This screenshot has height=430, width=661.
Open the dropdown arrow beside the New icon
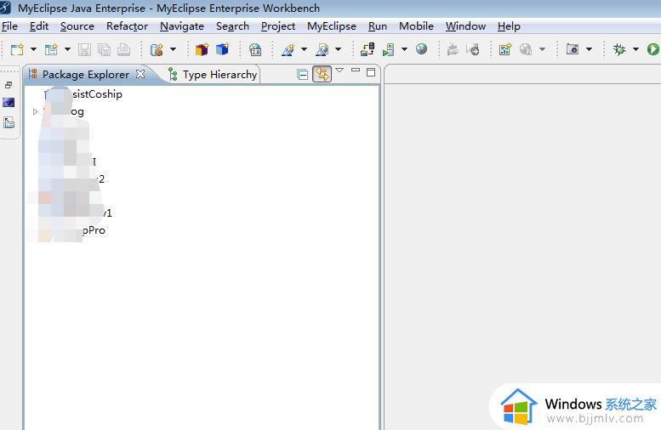33,49
